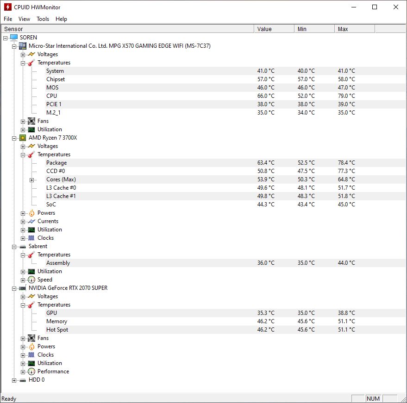The height and width of the screenshot is (403, 407).
Task: Collapse the NVIDIA Temperatures node
Action: click(x=23, y=306)
